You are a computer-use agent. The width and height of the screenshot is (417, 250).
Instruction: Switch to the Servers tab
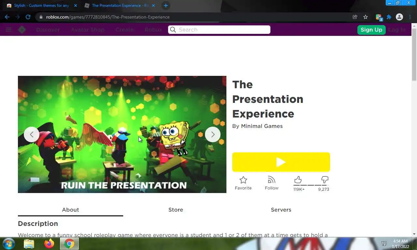pyautogui.click(x=281, y=210)
